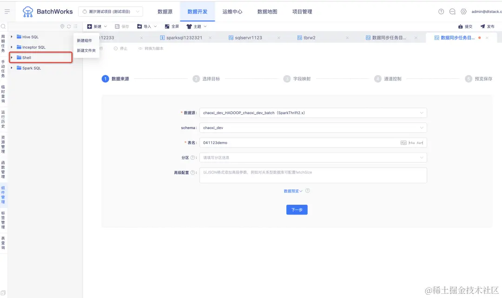The height and width of the screenshot is (298, 502).
Task: Click the help icon next to 分区
Action: (193, 158)
